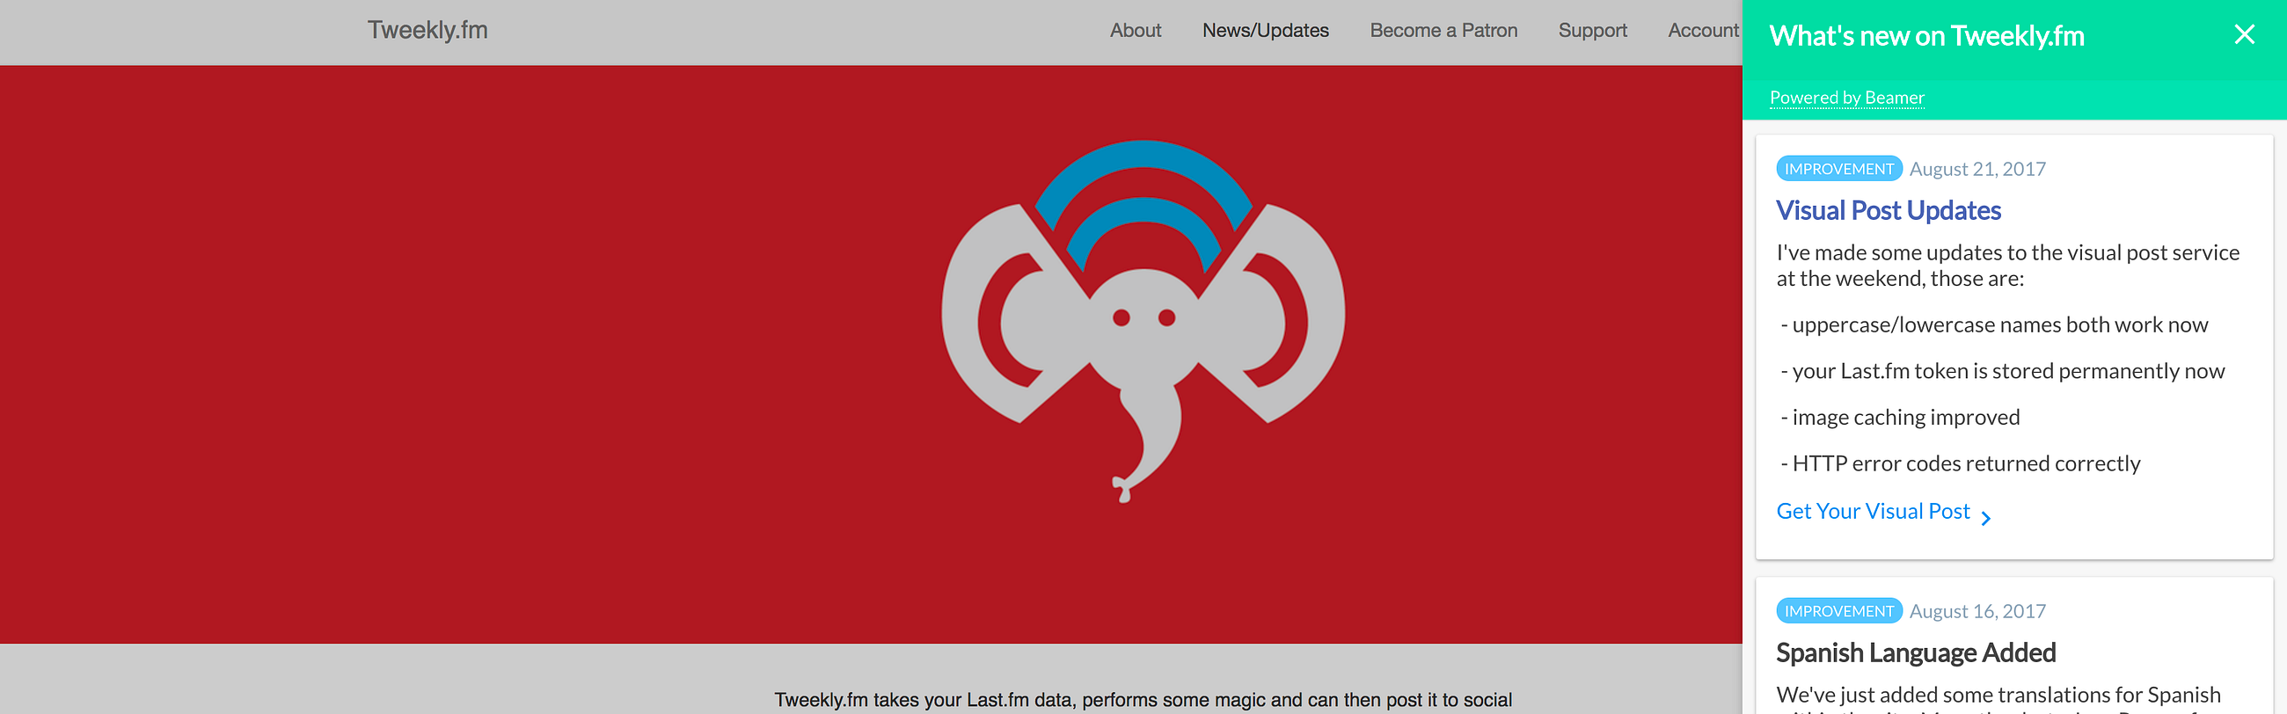
Task: Open the About menu item
Action: coord(1135,30)
